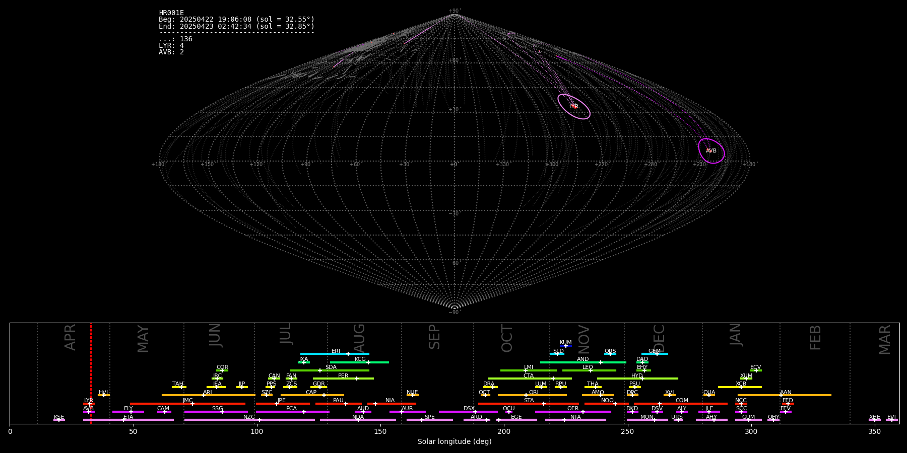Select the QUA shower bar

click(x=709, y=395)
